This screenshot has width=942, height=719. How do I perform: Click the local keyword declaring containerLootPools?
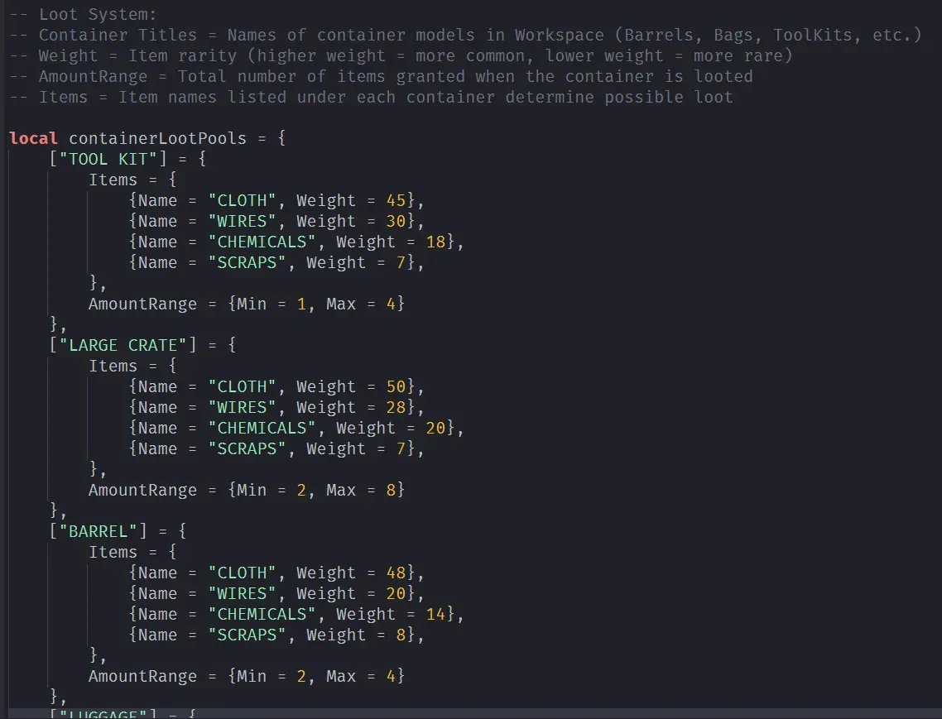pyautogui.click(x=31, y=138)
